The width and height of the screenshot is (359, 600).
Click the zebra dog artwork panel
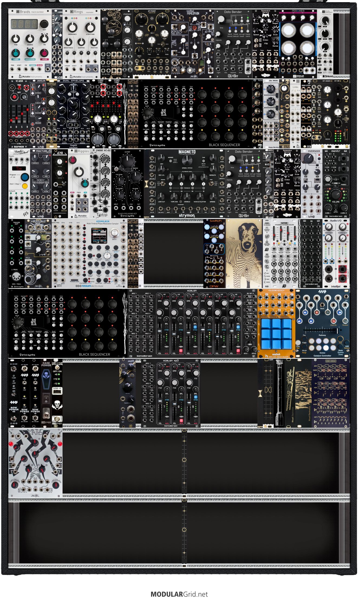pos(244,253)
